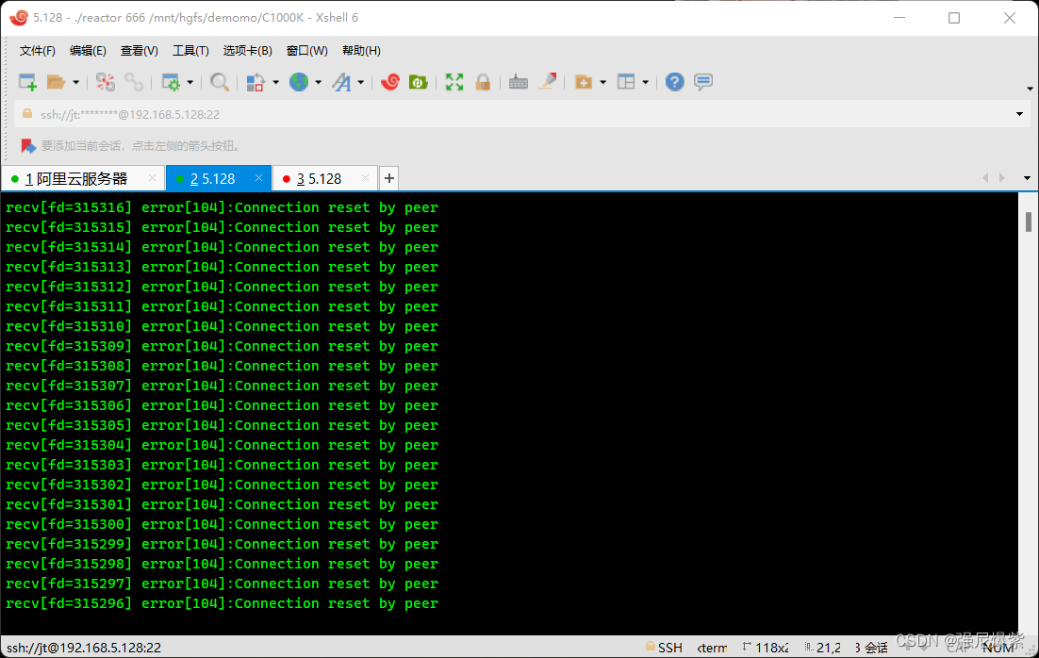Image resolution: width=1039 pixels, height=658 pixels.
Task: Click the Open Session folder icon
Action: pos(57,82)
